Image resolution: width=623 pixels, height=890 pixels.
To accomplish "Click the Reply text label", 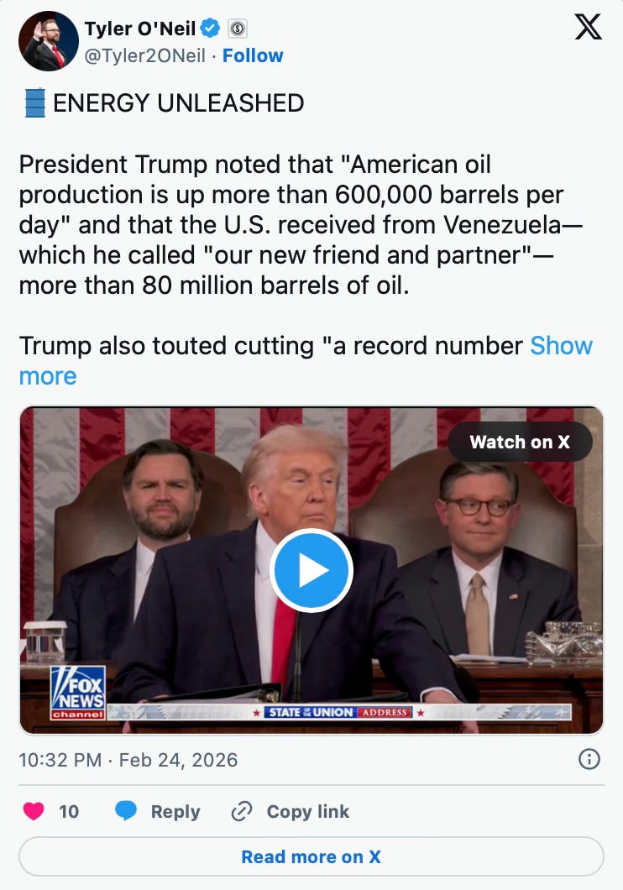I will [x=175, y=812].
